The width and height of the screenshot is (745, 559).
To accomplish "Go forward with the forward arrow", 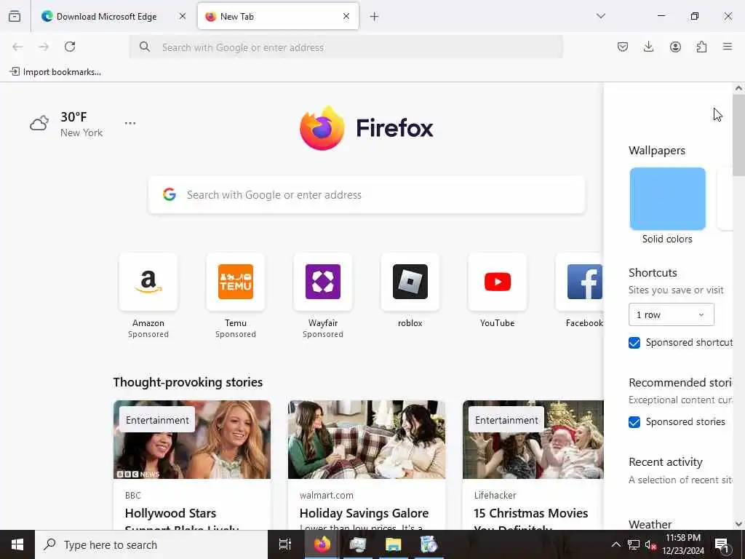I will (44, 47).
